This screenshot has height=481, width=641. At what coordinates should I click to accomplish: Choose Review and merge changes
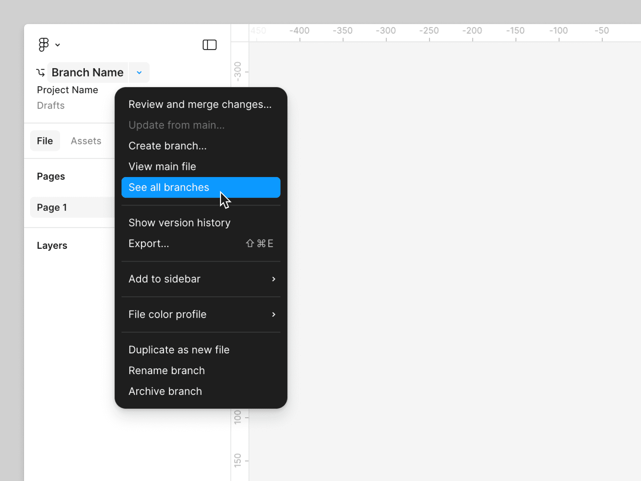200,105
